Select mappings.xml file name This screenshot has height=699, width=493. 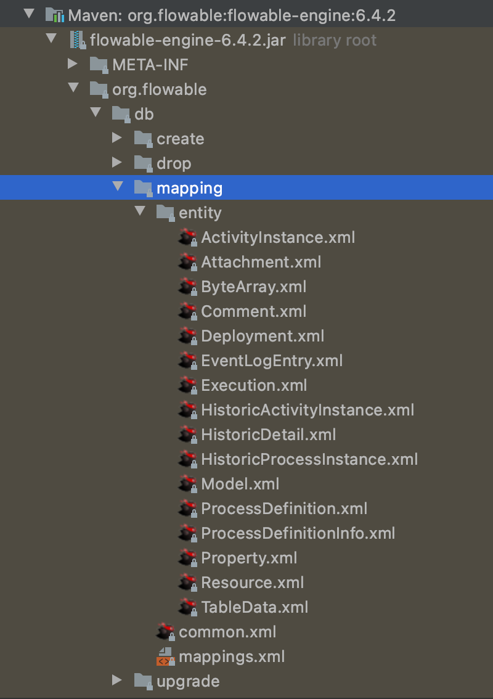pos(232,658)
